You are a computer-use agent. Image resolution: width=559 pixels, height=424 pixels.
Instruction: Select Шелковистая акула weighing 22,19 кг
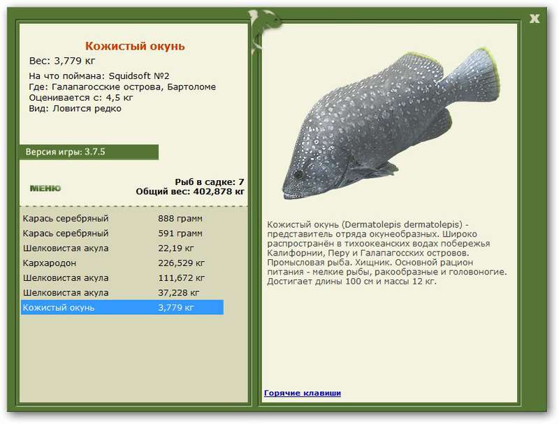[122, 249]
